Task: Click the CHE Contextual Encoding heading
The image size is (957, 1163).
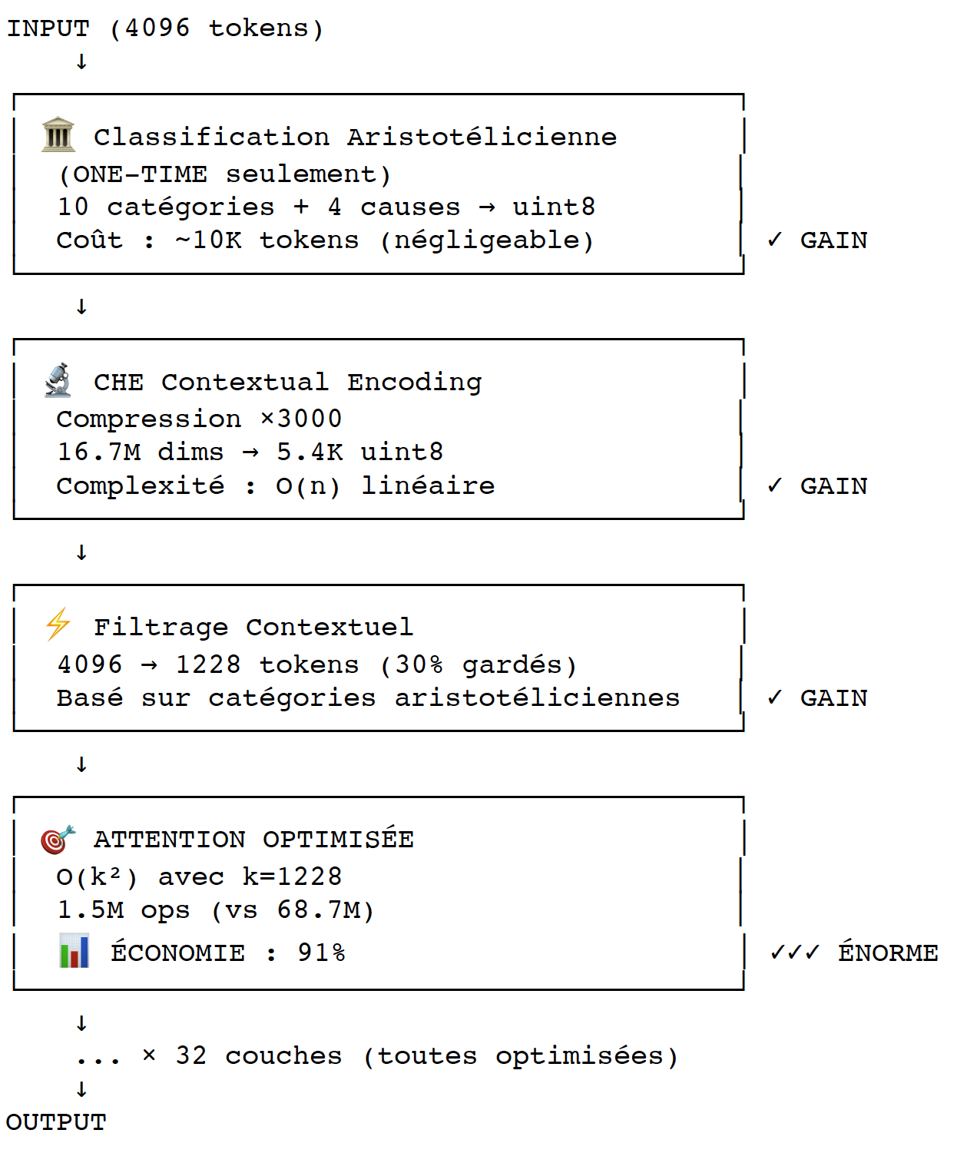Action: click(x=287, y=382)
